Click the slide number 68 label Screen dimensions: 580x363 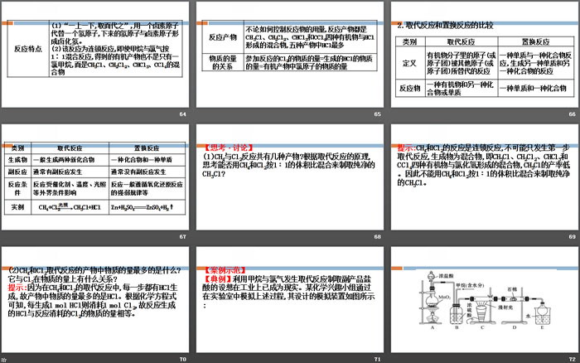376,237
